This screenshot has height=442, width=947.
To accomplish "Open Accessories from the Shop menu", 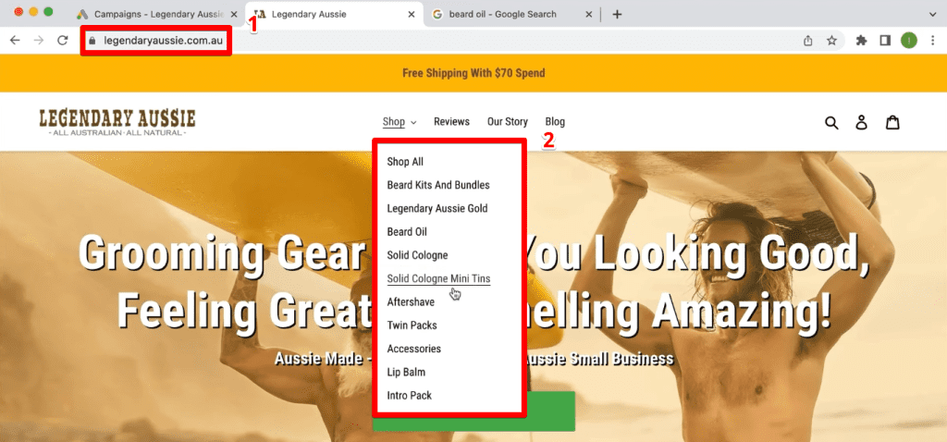I will click(413, 349).
